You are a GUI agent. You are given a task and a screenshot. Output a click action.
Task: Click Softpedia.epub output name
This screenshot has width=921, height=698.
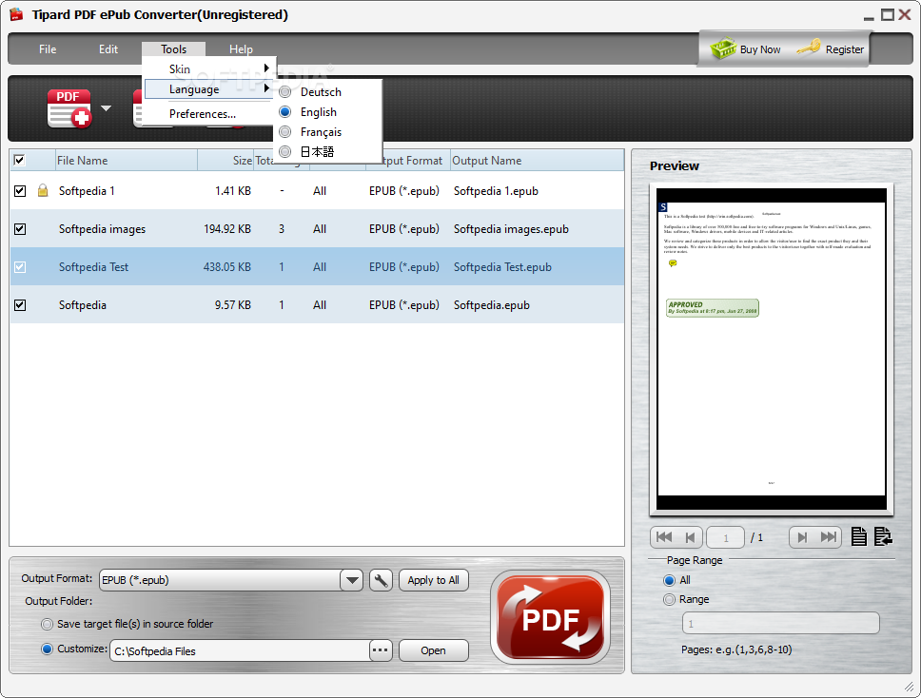tap(492, 305)
